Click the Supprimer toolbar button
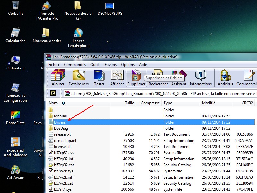The height and width of the screenshot is (193, 257). 136,78
